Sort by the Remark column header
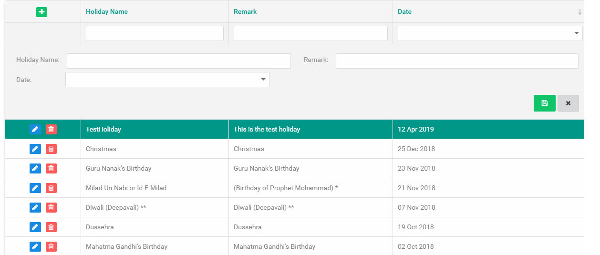 coord(245,11)
